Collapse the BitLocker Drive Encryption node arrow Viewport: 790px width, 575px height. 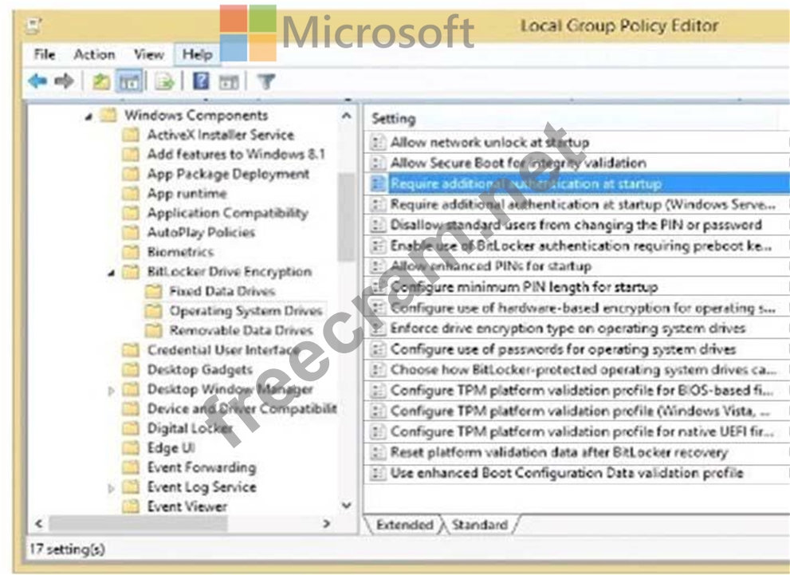click(x=112, y=273)
